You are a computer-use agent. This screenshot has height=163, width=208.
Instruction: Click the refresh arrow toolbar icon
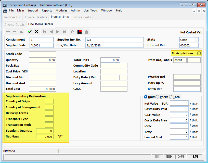(x=73, y=32)
